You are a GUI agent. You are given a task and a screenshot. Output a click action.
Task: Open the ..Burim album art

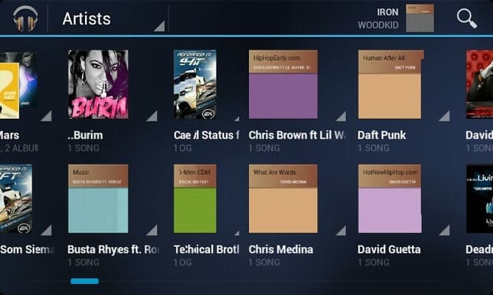coord(98,84)
